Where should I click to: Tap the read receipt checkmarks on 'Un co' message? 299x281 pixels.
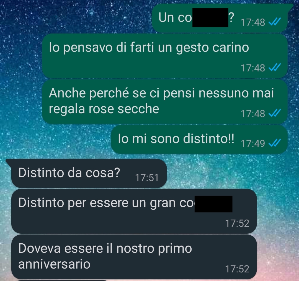(x=275, y=22)
